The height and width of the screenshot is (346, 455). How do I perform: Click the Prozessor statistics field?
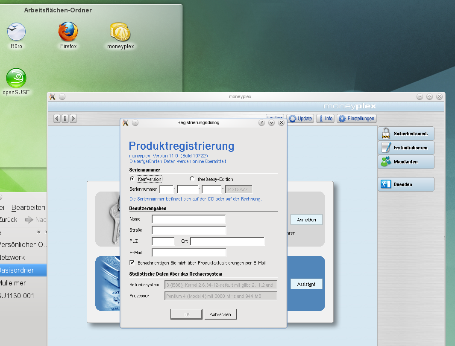point(220,296)
